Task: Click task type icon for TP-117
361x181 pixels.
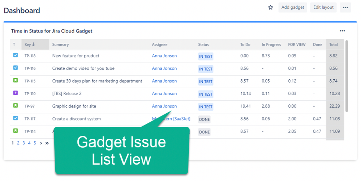Action: pos(16,118)
